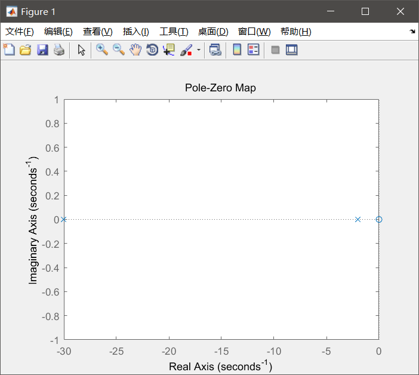Minimize the Figure 1 window

click(331, 11)
